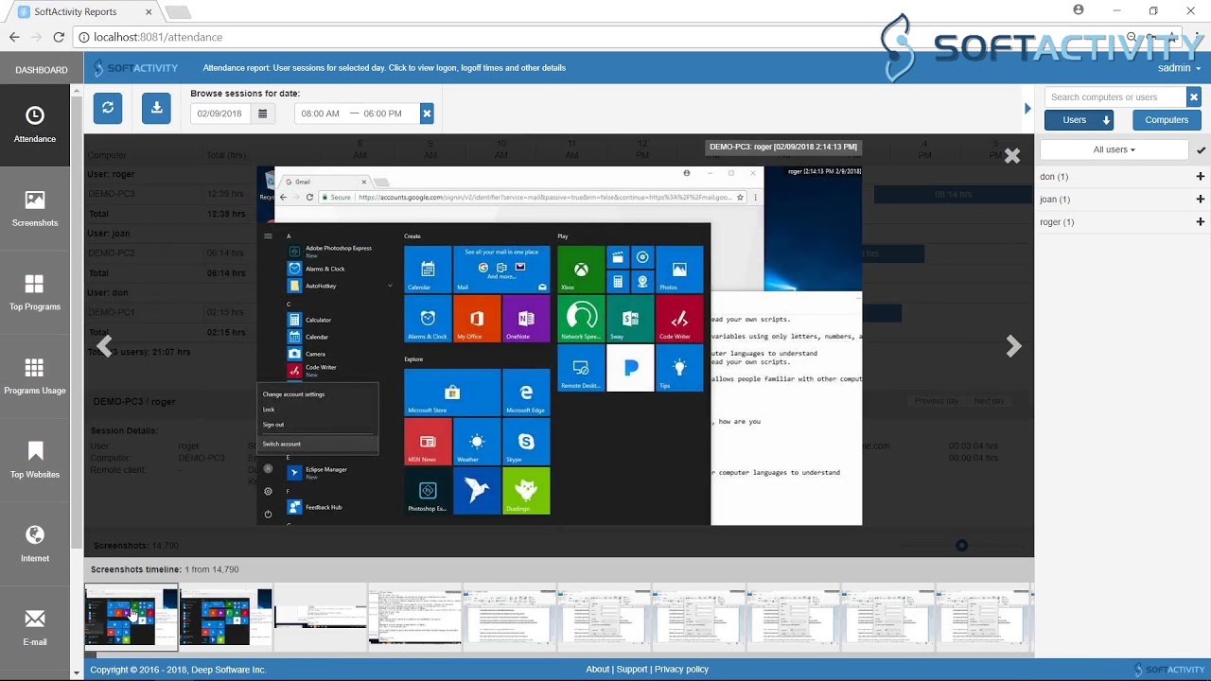Expand the joan (1) user group

click(1201, 200)
